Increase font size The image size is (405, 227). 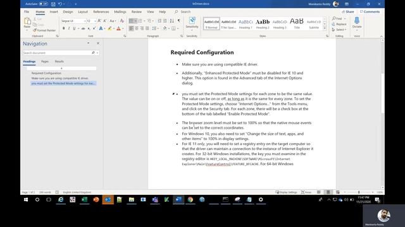coord(99,21)
